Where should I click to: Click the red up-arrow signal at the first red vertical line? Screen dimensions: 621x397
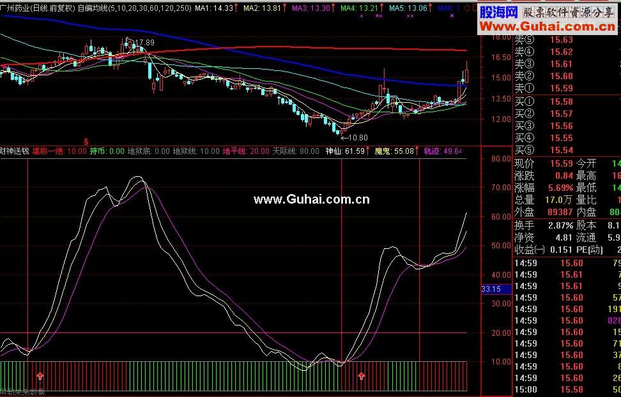[x=40, y=376]
